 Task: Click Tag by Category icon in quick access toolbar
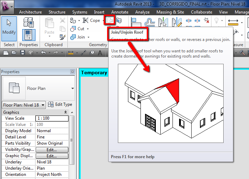click(x=92, y=53)
